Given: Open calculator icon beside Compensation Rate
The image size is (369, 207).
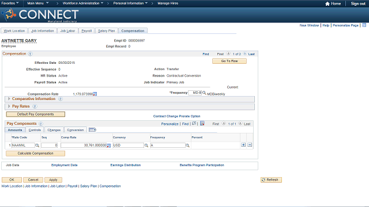Looking at the screenshot, I should (95, 94).
